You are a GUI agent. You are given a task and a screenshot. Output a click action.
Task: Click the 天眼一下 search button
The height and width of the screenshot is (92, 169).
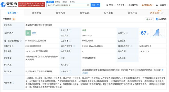click(96, 5)
